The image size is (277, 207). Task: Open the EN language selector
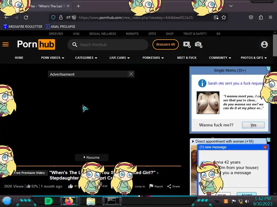coord(218,34)
